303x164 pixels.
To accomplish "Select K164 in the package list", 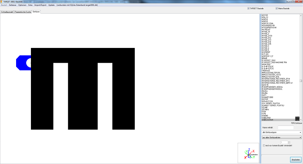I will (x=264, y=112).
